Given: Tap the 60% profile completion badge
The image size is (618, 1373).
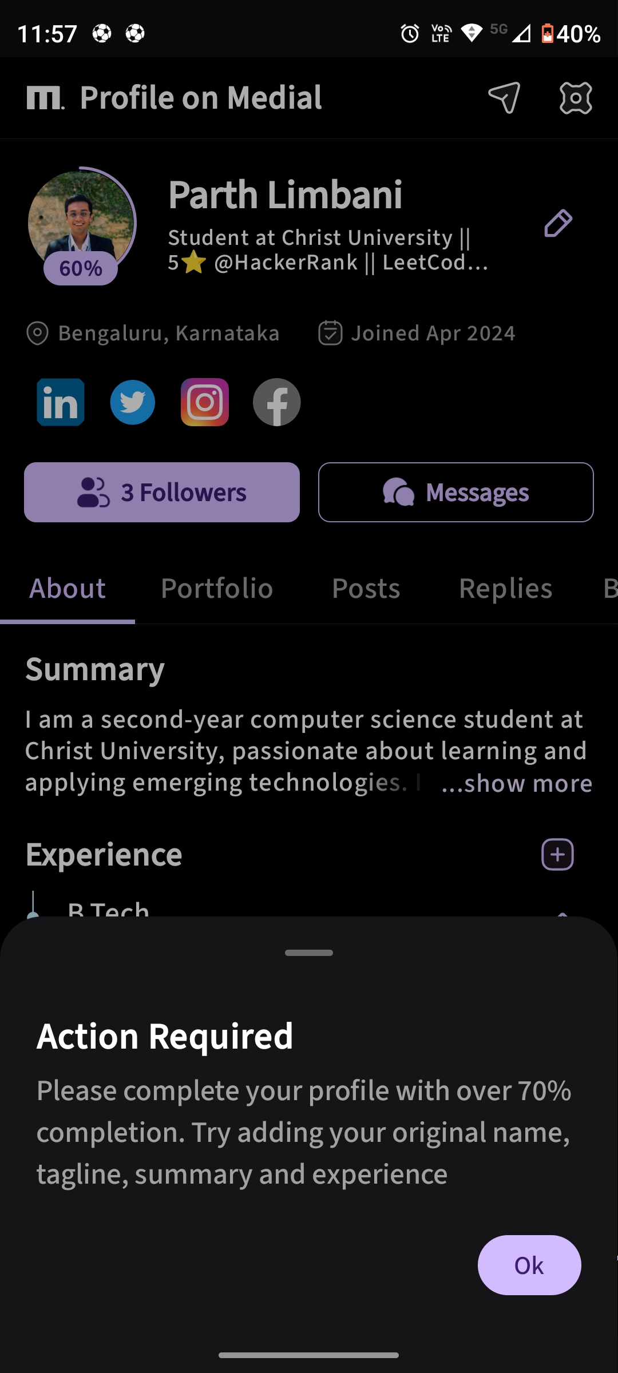Looking at the screenshot, I should pos(81,268).
